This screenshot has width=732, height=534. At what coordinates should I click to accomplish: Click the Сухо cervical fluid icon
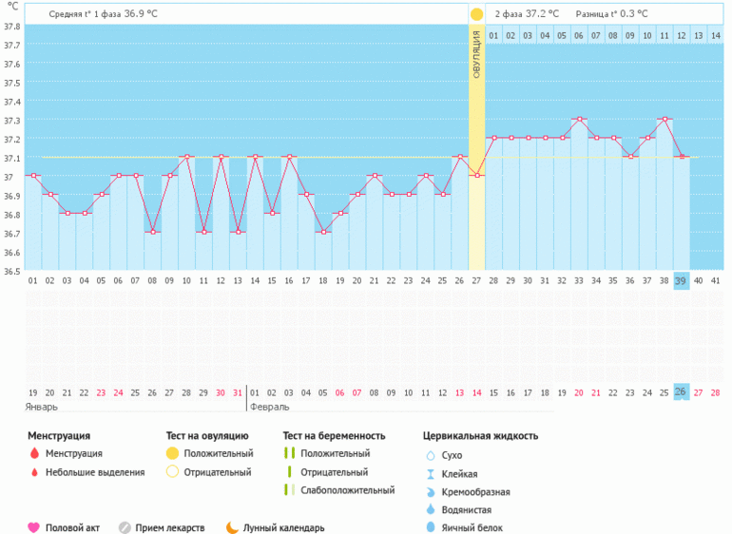click(x=431, y=456)
